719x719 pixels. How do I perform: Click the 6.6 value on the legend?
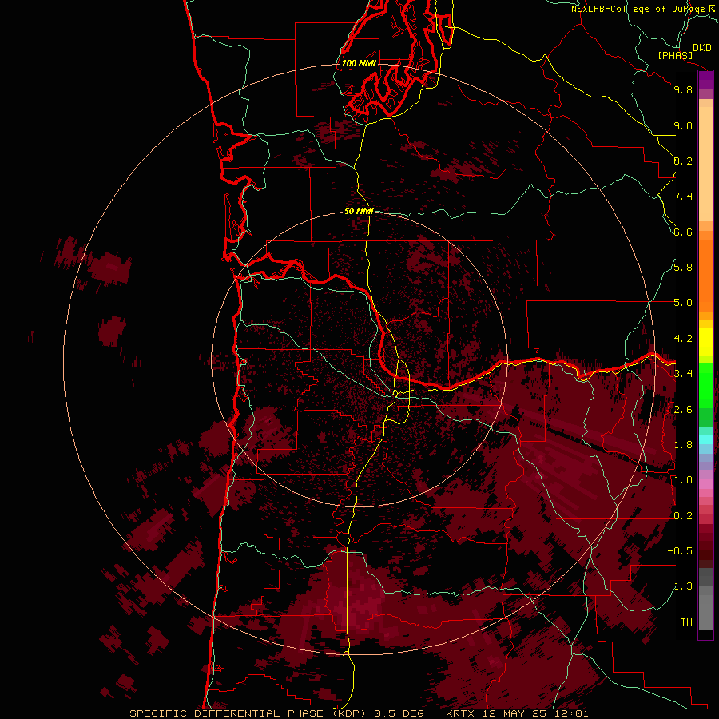pyautogui.click(x=683, y=232)
